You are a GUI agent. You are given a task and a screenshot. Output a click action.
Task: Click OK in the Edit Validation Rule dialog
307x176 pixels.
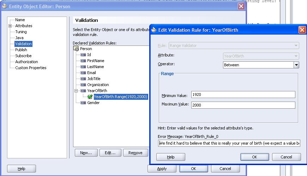coord(254,157)
